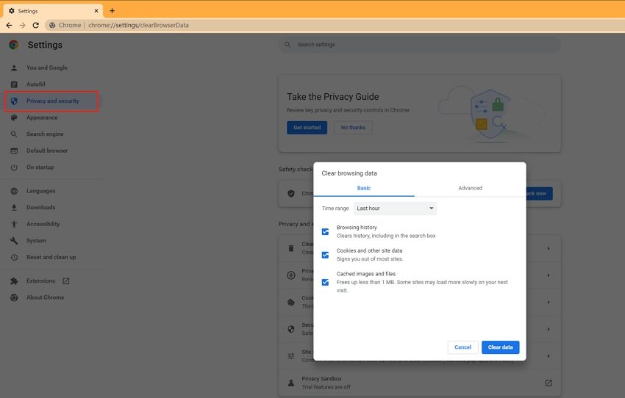This screenshot has height=398, width=625.
Task: Click the Extensions external link icon
Action: (x=65, y=281)
